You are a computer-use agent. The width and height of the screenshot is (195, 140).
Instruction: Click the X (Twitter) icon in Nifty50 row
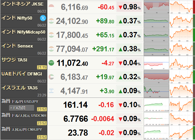pos(43,18)
